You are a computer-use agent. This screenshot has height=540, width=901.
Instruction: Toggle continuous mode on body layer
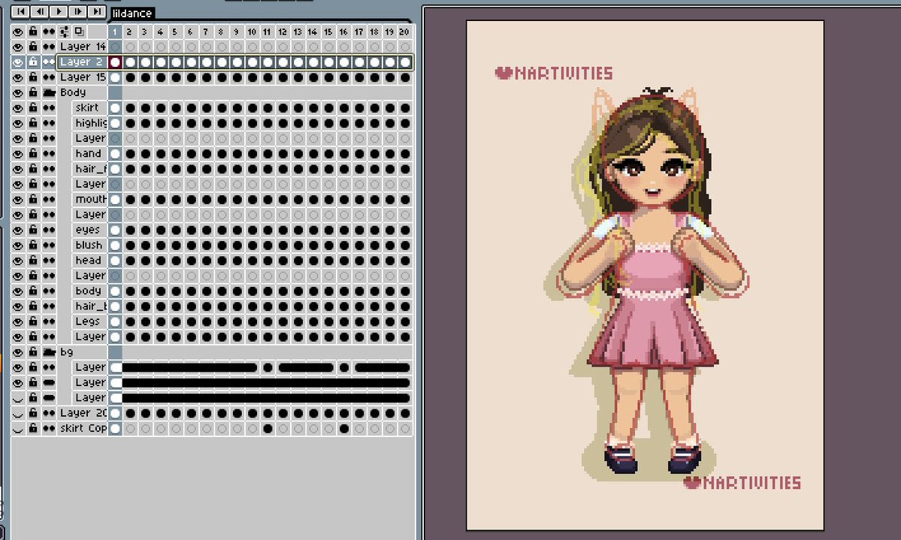coord(49,291)
